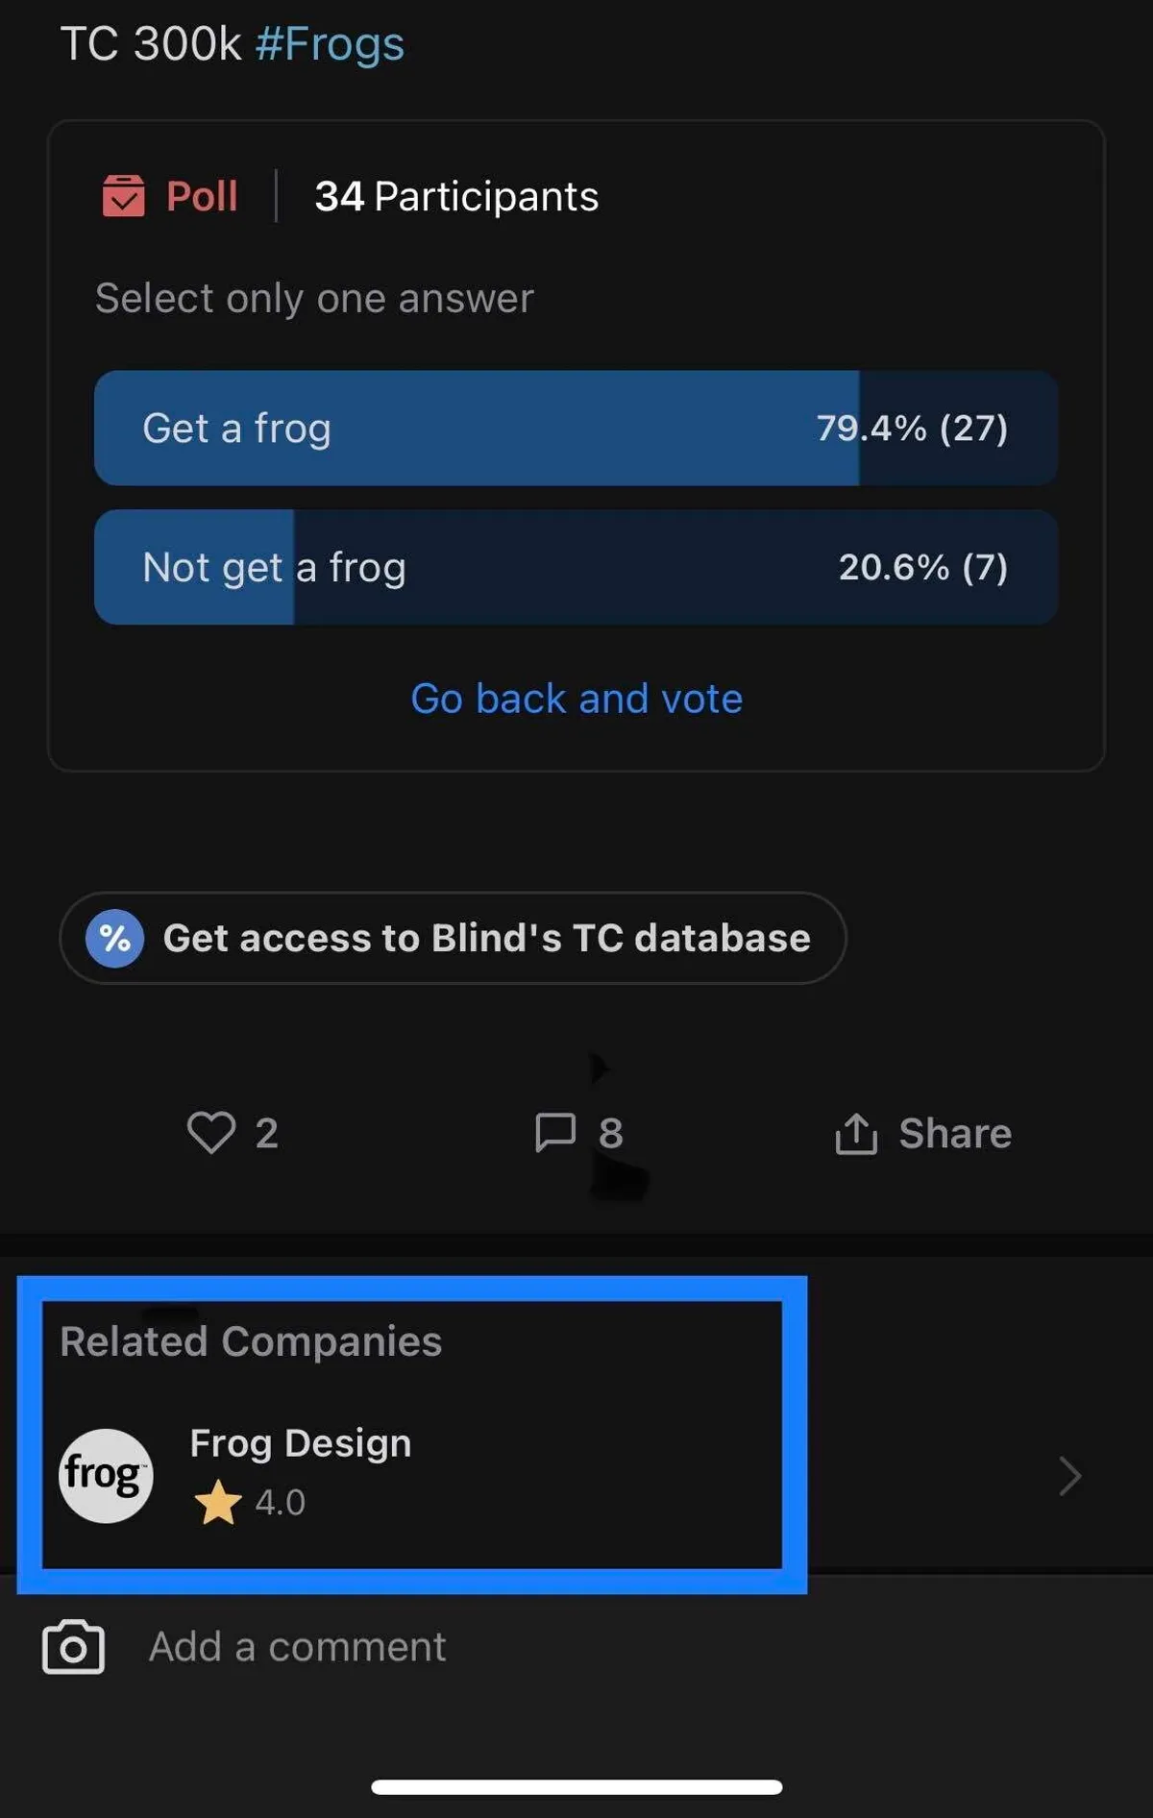Click the red Poll ballot icon
The height and width of the screenshot is (1818, 1153).
[124, 196]
